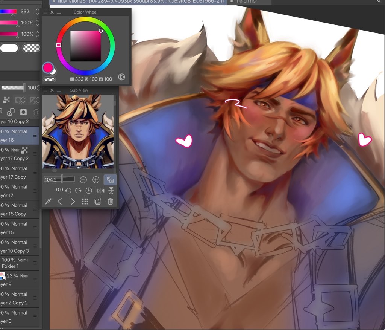Toggle Sub View eyedropper auto-switch
The image size is (385, 330).
(x=48, y=202)
